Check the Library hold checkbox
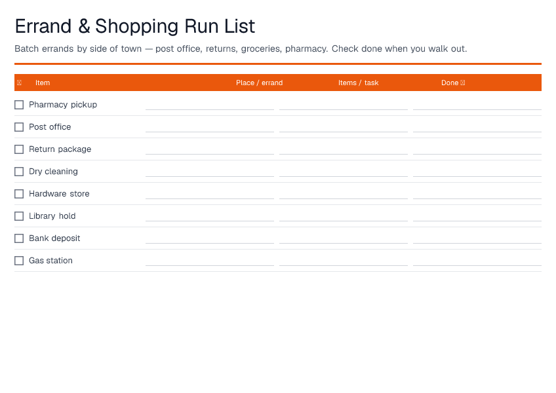Image resolution: width=556 pixels, height=393 pixels. pos(19,217)
